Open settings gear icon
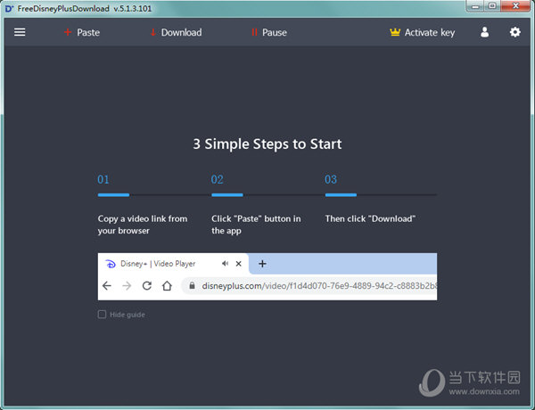 (x=514, y=32)
